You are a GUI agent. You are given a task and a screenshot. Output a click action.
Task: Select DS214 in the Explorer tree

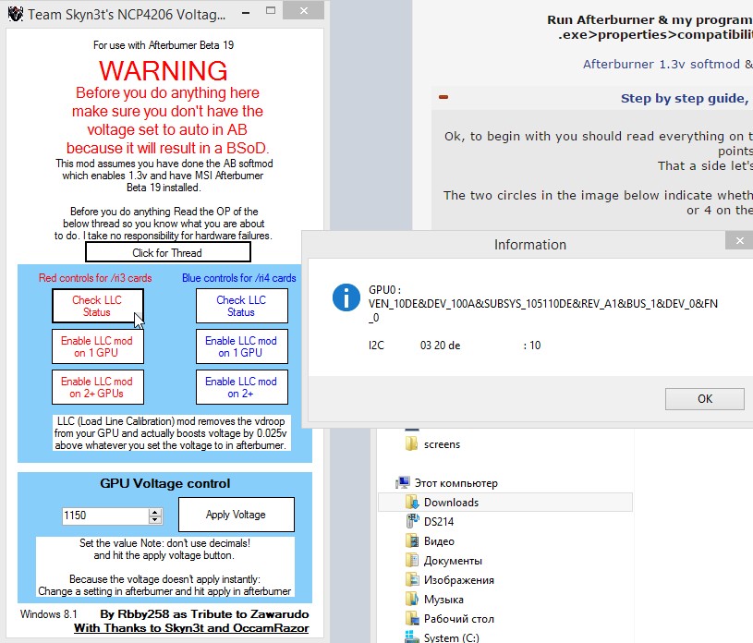tap(439, 521)
